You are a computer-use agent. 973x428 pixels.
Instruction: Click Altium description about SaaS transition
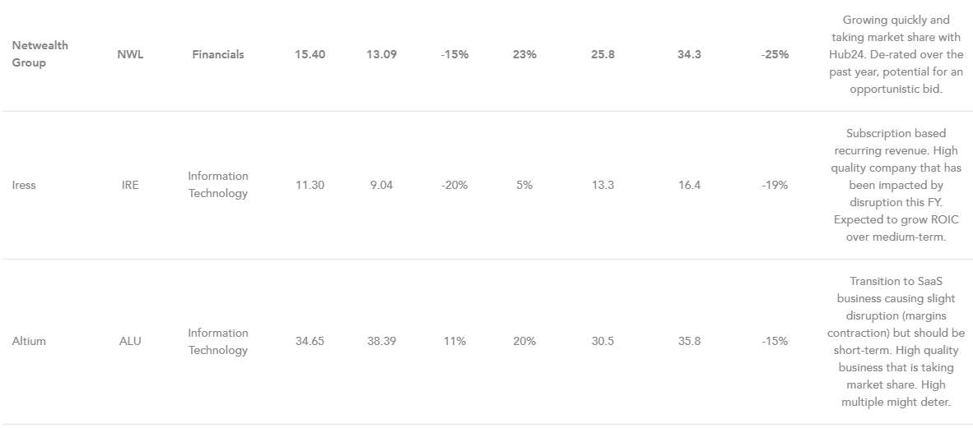tap(896, 341)
